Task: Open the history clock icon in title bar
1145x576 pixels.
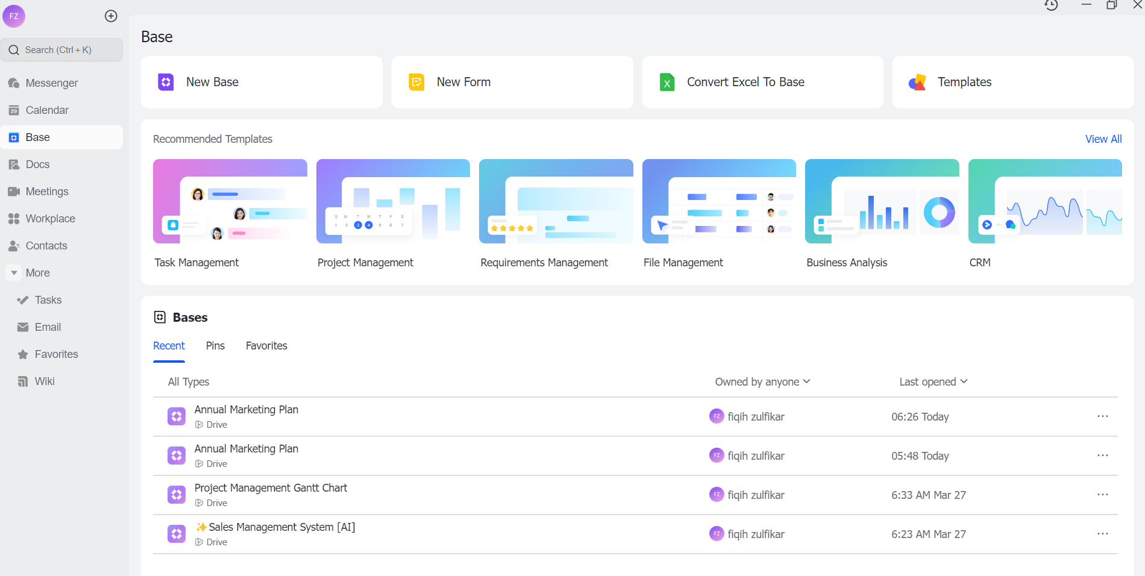Action: pyautogui.click(x=1051, y=5)
